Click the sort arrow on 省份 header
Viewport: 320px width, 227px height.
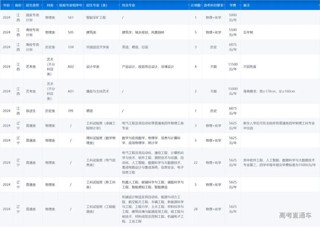pyautogui.click(x=22, y=5)
